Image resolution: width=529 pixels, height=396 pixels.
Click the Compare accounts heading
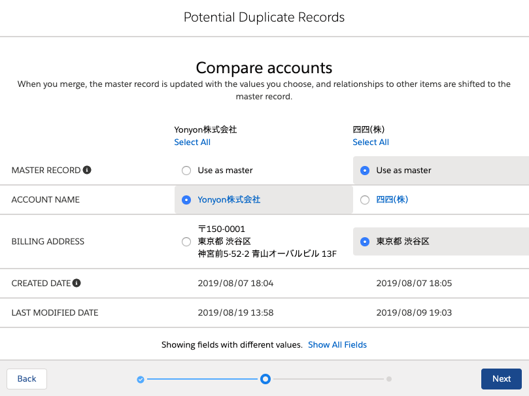pyautogui.click(x=264, y=68)
